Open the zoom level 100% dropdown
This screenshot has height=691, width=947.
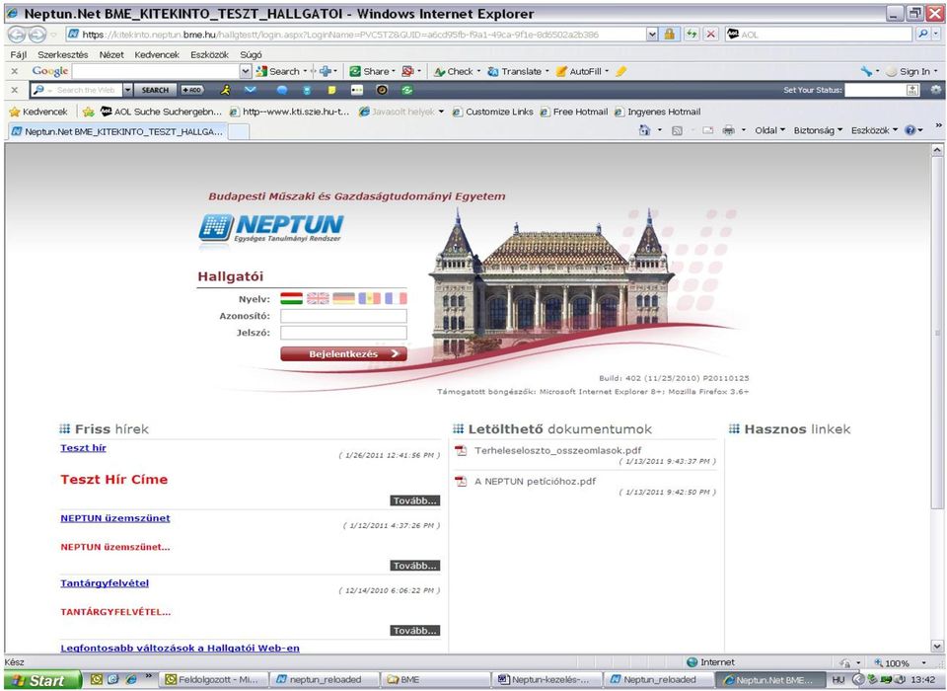923,663
